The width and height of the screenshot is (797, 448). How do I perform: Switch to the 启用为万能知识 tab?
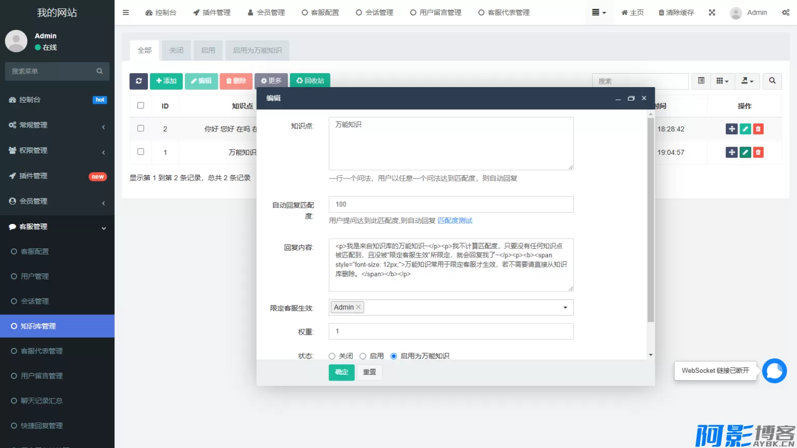pos(257,50)
